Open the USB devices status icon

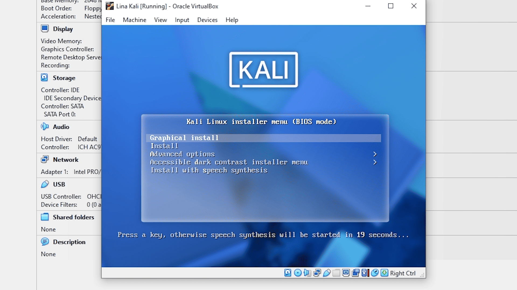326,273
